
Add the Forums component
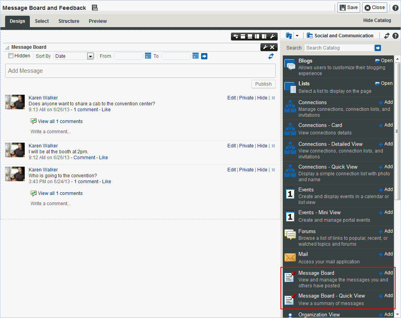coord(386,231)
